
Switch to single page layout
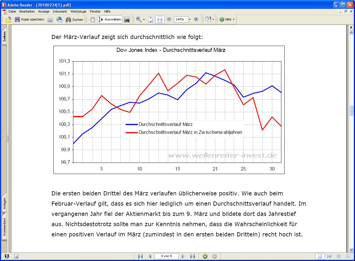coord(320,256)
